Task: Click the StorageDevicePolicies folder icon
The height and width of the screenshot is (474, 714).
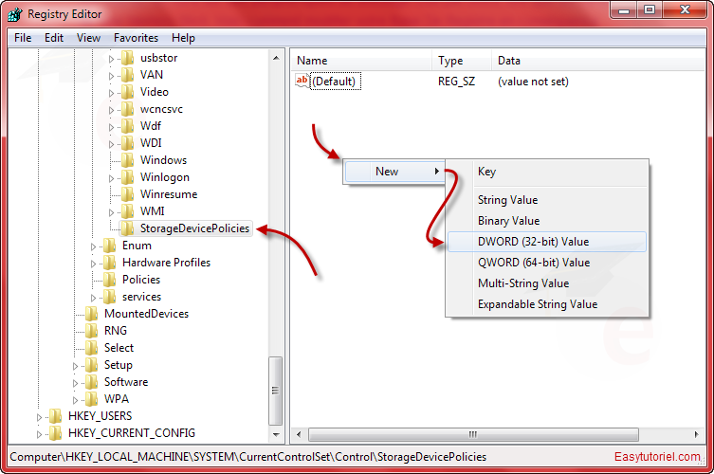Action: tap(128, 228)
